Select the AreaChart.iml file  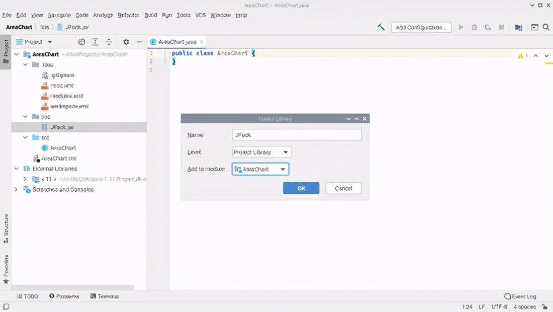(x=58, y=158)
